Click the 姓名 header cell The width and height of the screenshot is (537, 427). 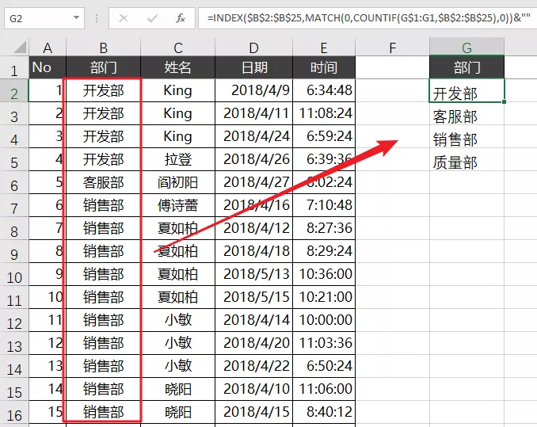pos(177,67)
